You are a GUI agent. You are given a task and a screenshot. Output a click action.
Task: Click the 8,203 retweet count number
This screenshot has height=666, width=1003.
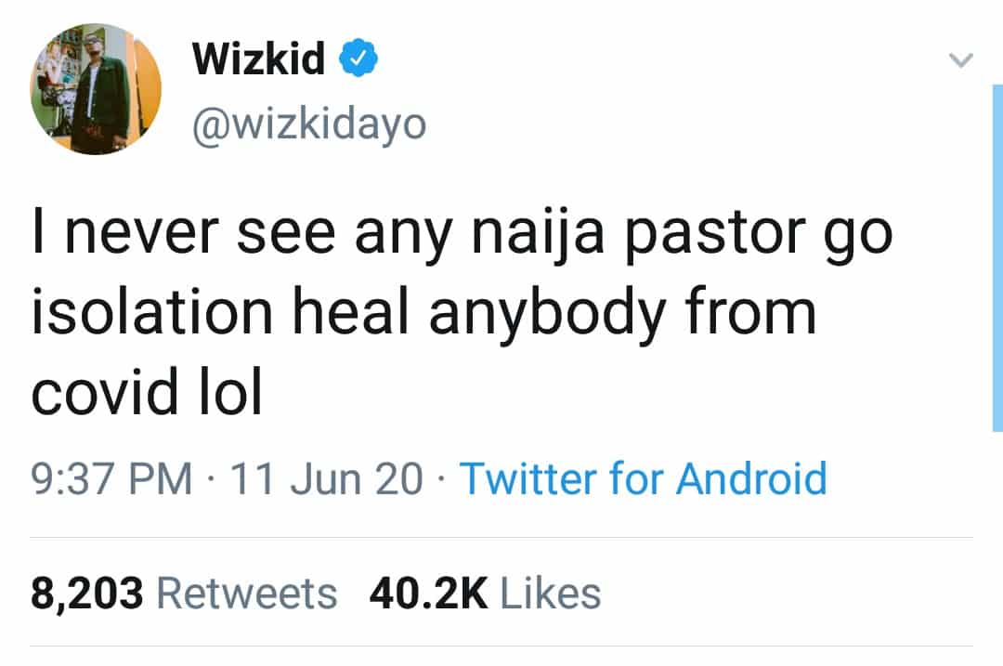pos(87,593)
